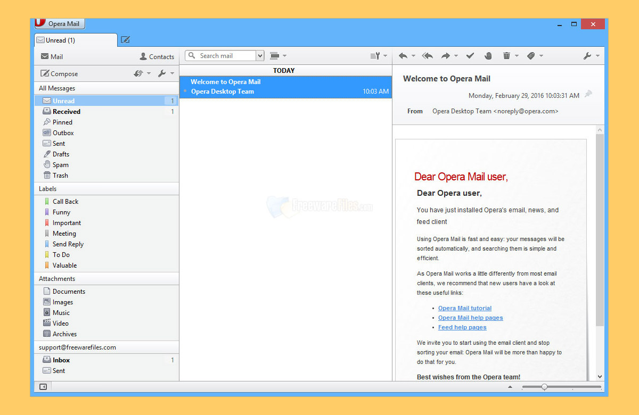Collapse the Labels section header
The height and width of the screenshot is (415, 639).
click(106, 189)
